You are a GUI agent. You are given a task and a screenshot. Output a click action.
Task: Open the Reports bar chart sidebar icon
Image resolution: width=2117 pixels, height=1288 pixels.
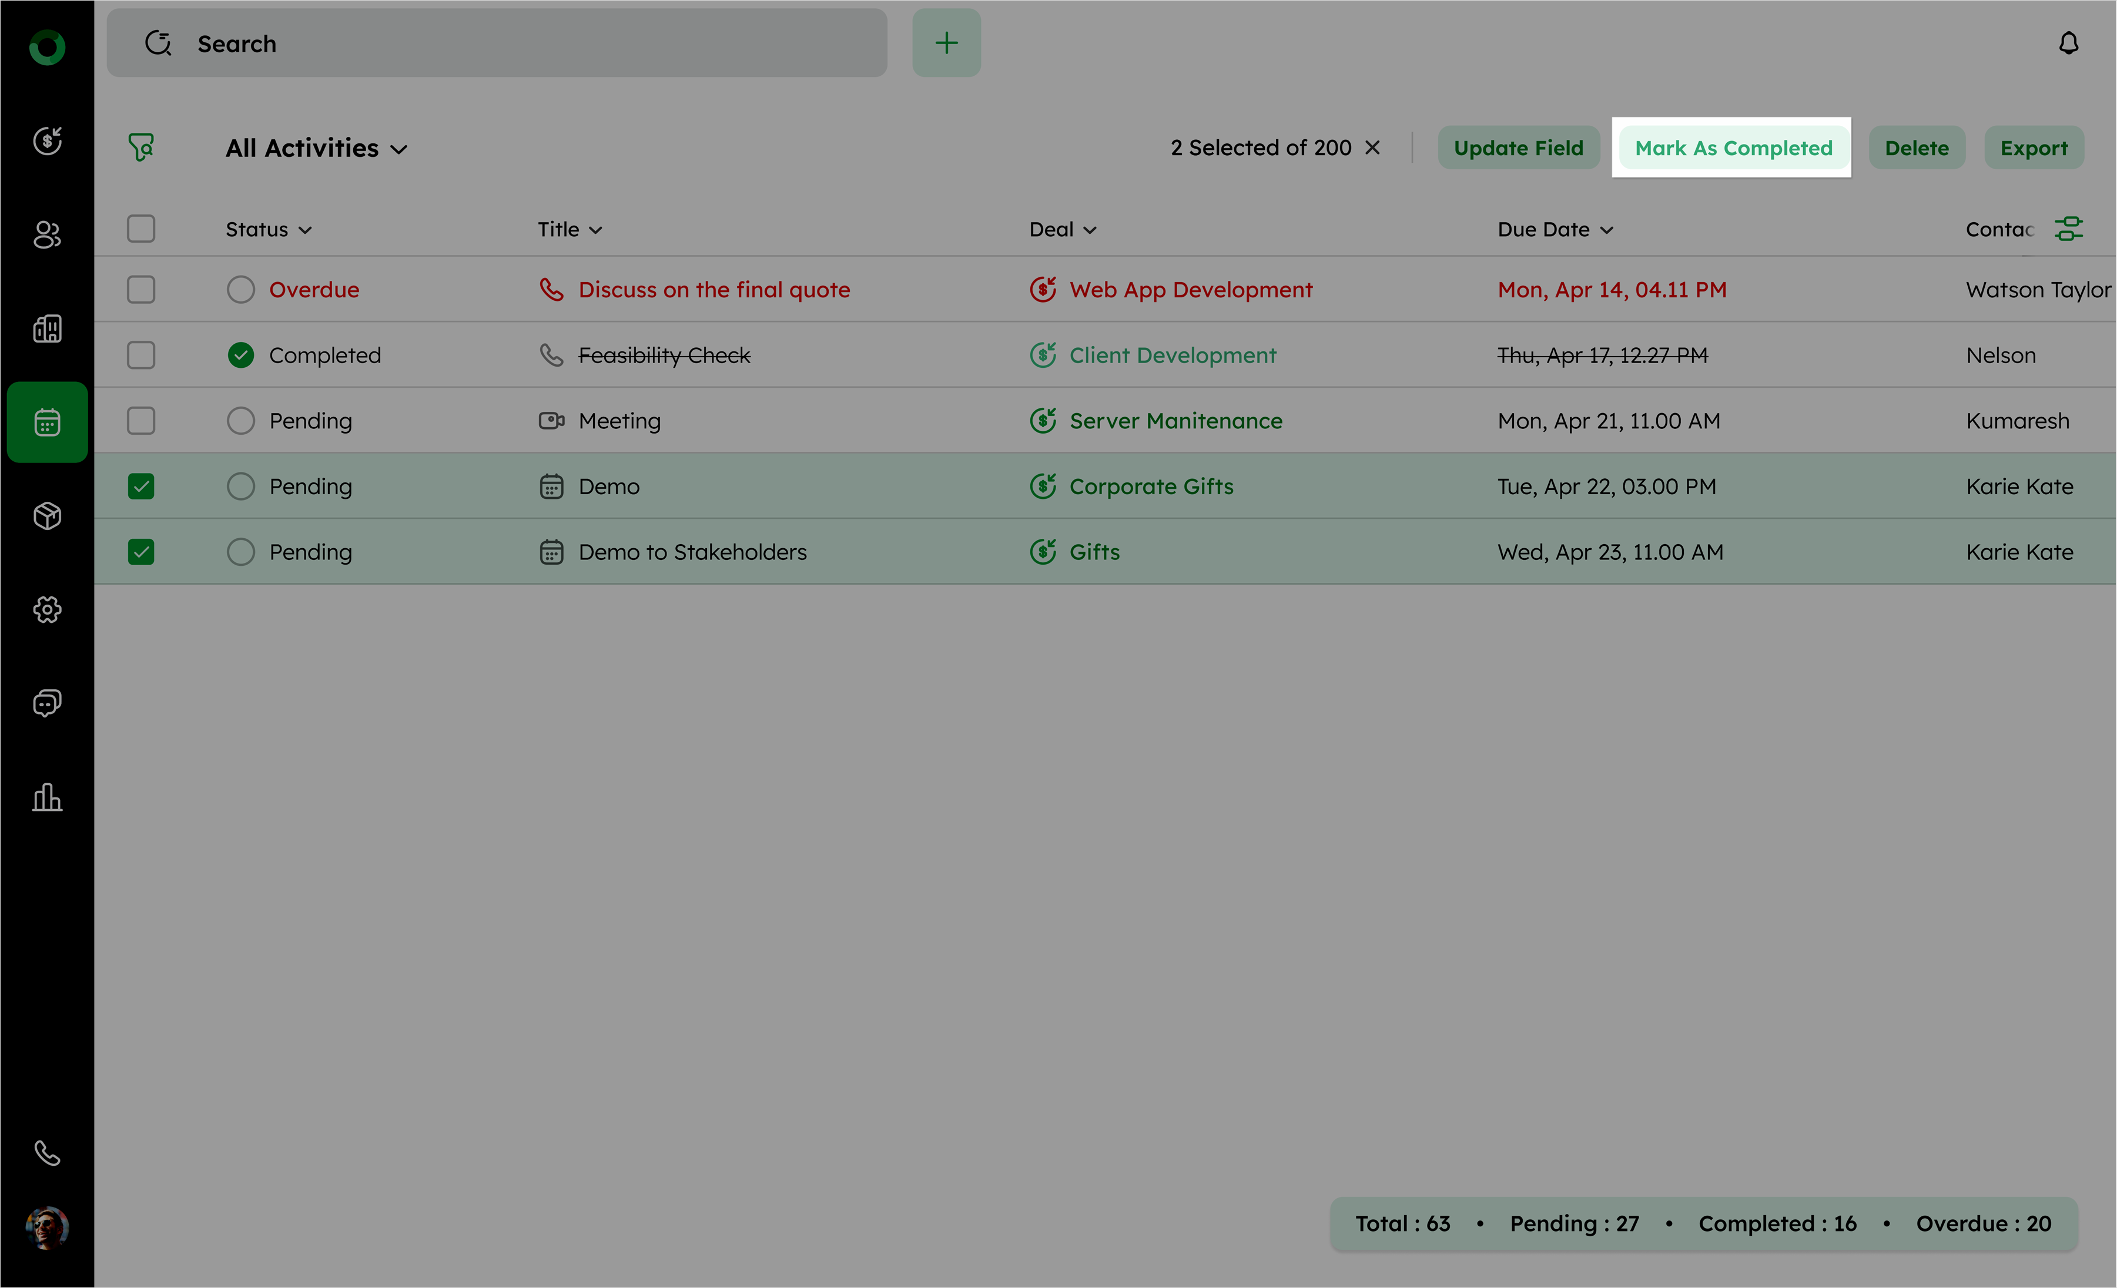pos(47,797)
